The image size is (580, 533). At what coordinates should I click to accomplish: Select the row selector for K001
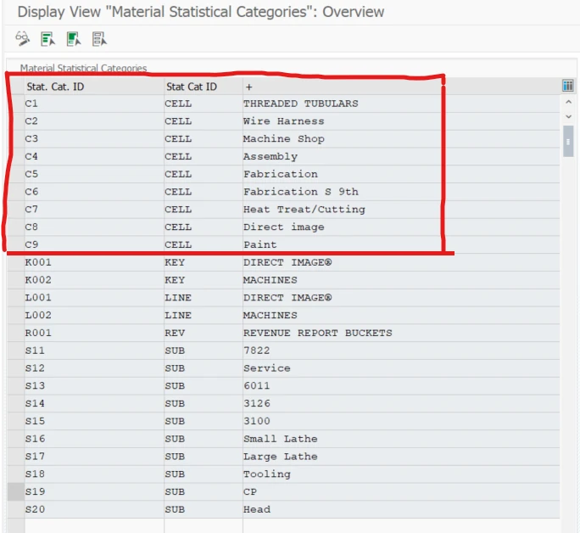click(x=16, y=262)
